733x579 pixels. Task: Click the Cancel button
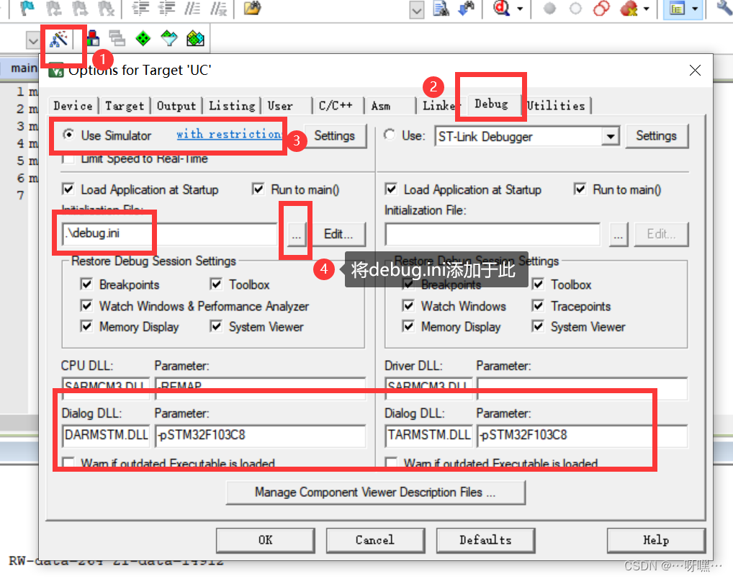375,540
